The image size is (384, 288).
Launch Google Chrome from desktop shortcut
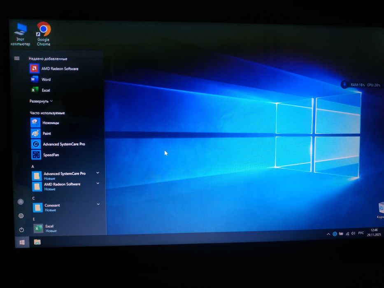point(44,34)
